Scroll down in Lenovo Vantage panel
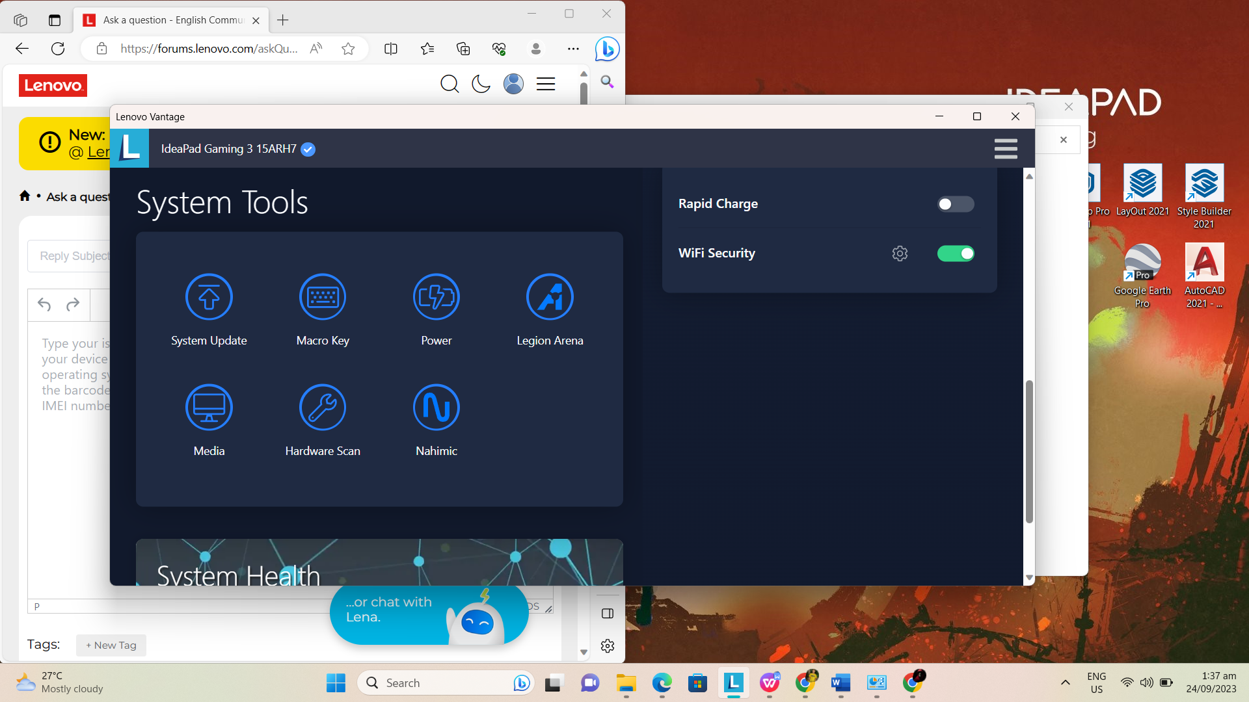 click(x=1029, y=578)
